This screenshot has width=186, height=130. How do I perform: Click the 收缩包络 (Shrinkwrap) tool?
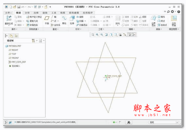(32, 25)
